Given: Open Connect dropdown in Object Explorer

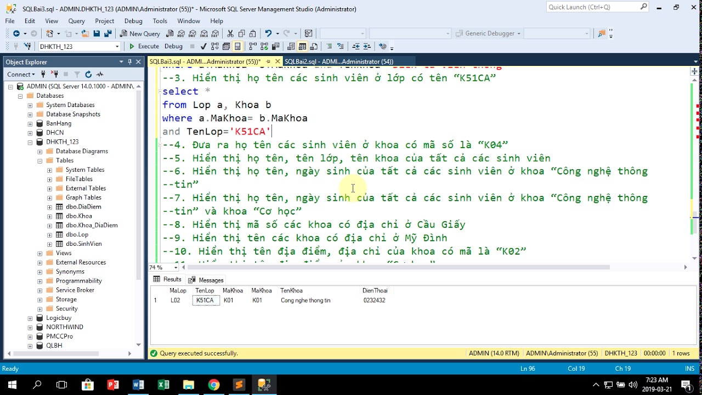Looking at the screenshot, I should (21, 74).
